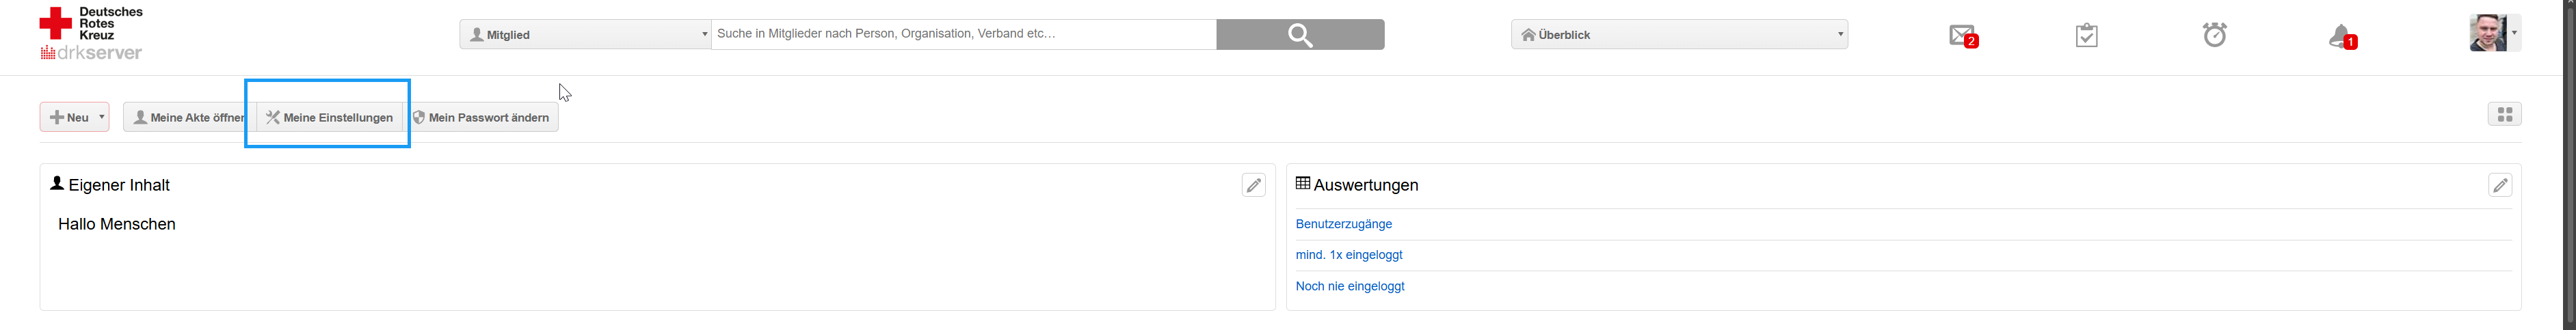Image resolution: width=2576 pixels, height=330 pixels.
Task: Open the mind. 1x eingeloggt link
Action: (1348, 255)
